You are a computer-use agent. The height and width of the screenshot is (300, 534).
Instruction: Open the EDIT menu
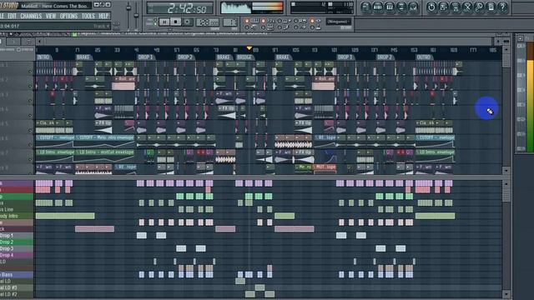click(12, 16)
